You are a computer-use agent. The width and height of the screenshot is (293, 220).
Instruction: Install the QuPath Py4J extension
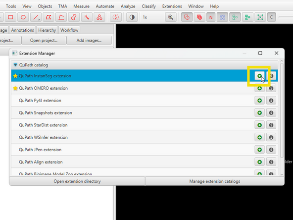259,101
